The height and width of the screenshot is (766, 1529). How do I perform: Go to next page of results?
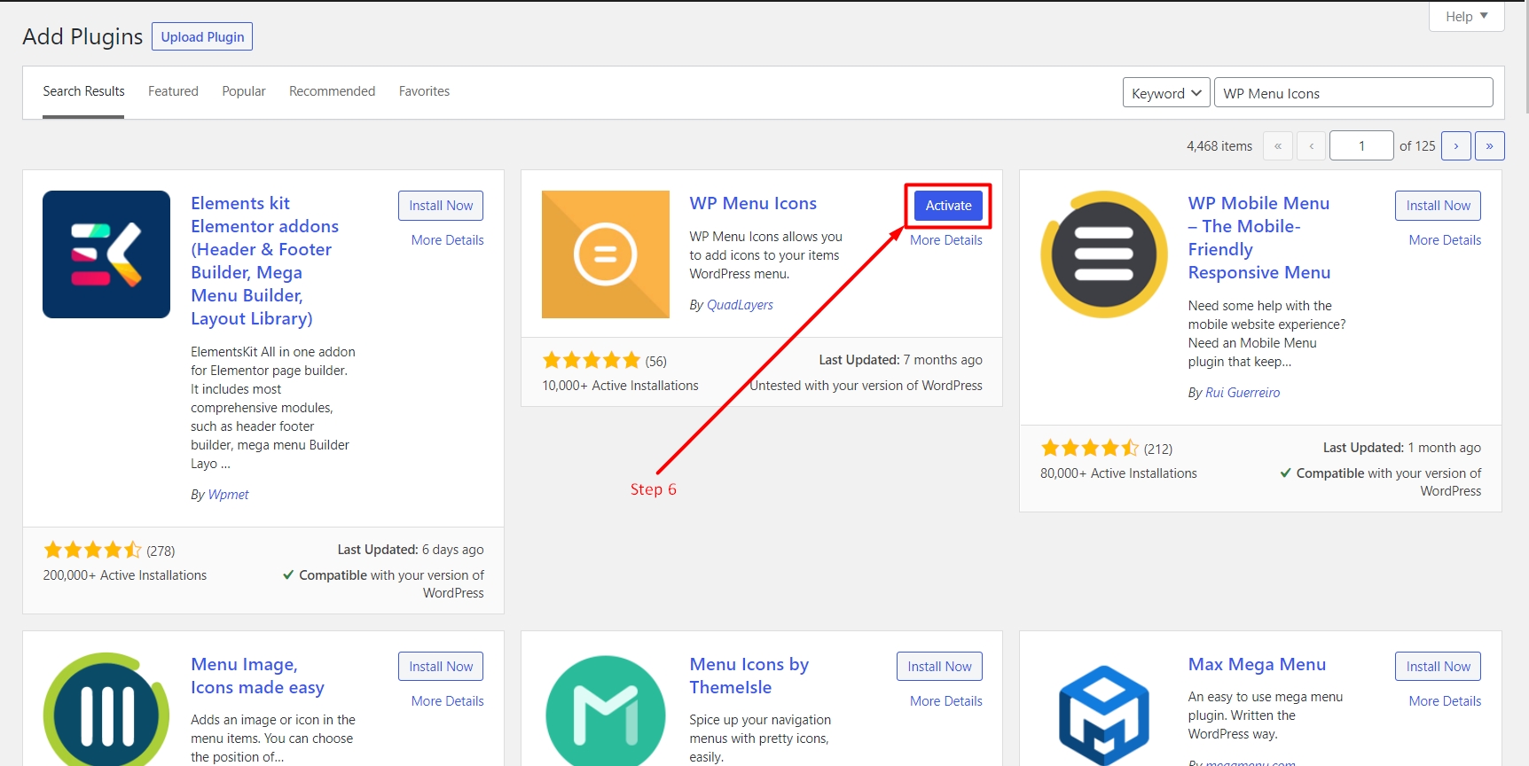click(x=1456, y=145)
